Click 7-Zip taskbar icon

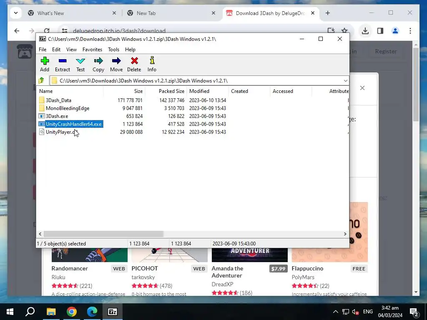113,312
